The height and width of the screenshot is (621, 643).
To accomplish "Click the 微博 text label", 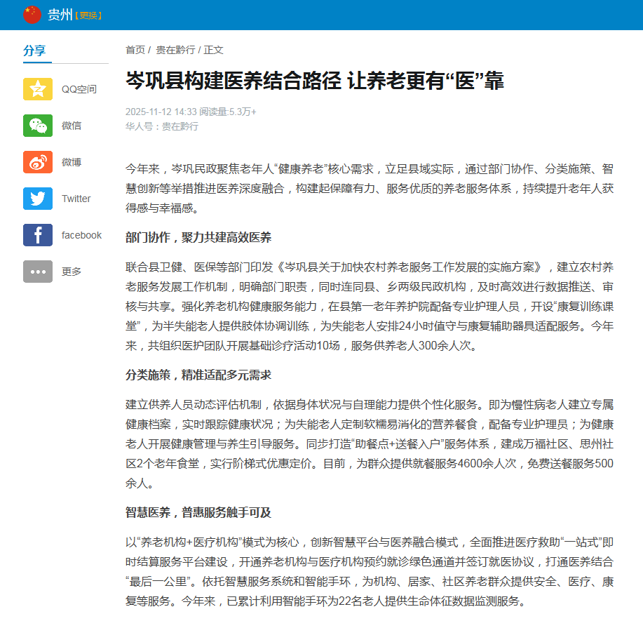I will 72,161.
